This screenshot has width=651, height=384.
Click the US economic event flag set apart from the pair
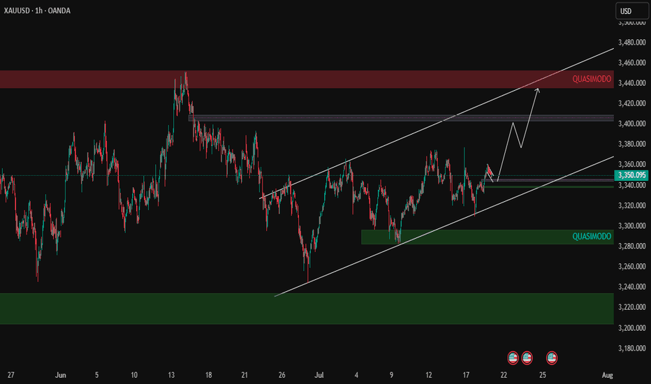[552, 357]
